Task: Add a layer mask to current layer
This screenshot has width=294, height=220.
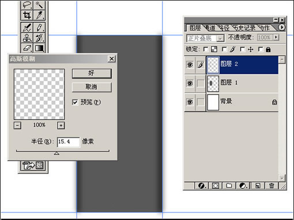Action: (216, 186)
